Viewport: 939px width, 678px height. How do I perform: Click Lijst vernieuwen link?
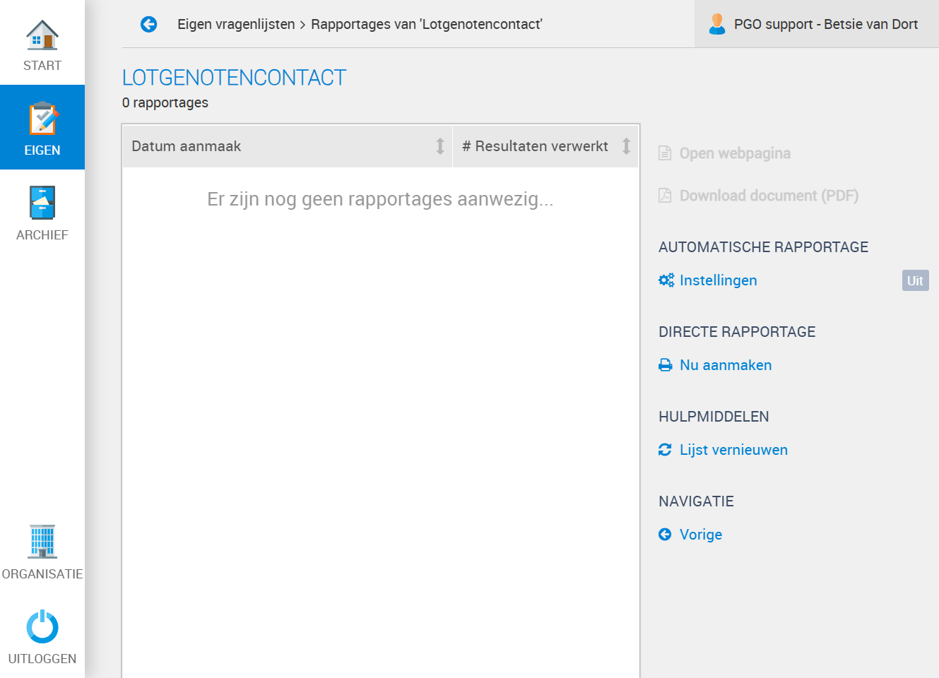coord(733,450)
